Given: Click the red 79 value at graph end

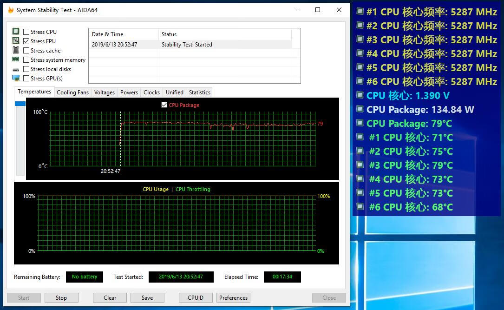Looking at the screenshot, I should point(320,124).
